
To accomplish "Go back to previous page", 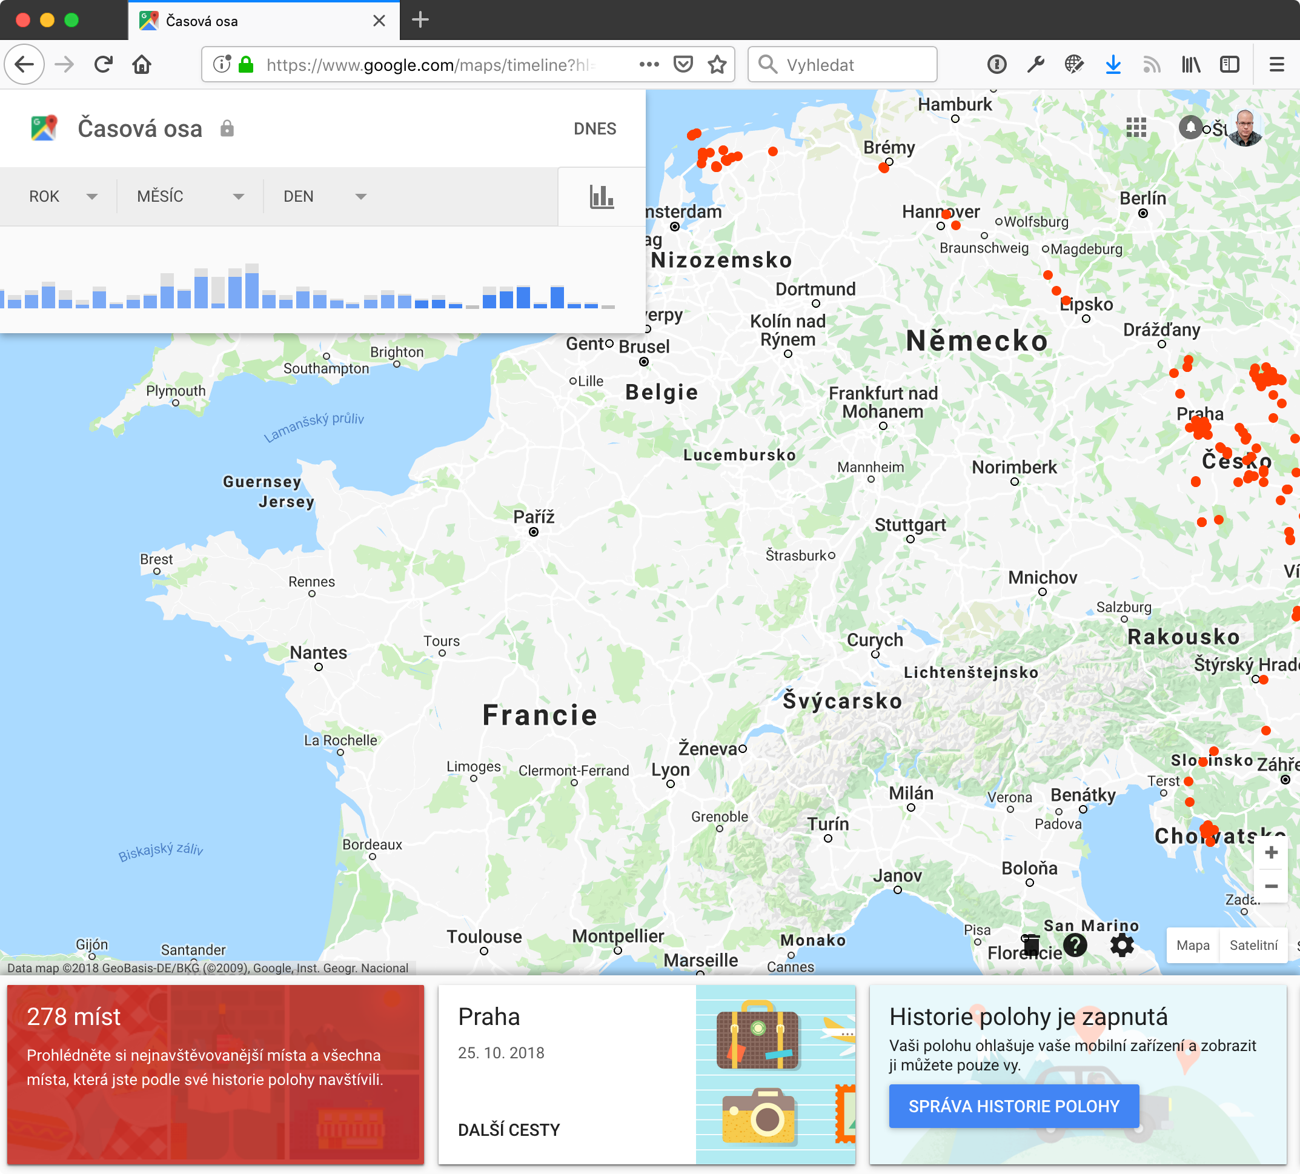I will pos(24,64).
